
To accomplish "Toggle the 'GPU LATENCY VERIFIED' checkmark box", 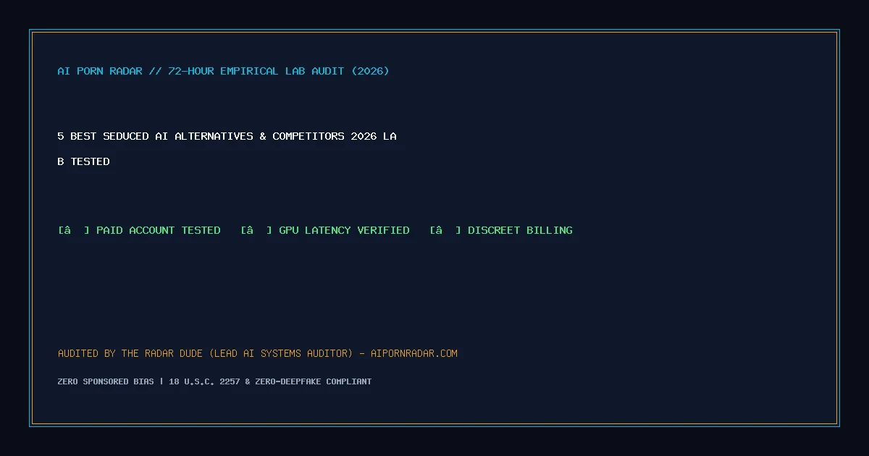I will (256, 230).
